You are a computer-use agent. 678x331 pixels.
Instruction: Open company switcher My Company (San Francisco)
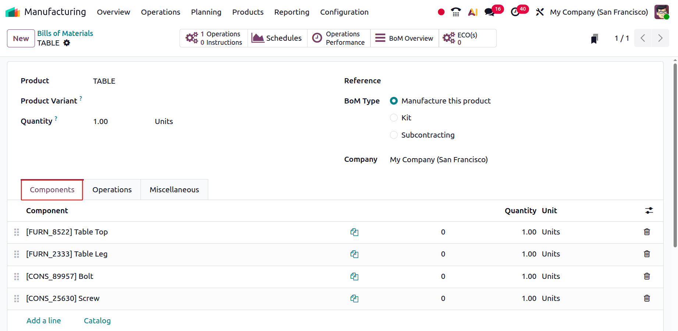(599, 12)
